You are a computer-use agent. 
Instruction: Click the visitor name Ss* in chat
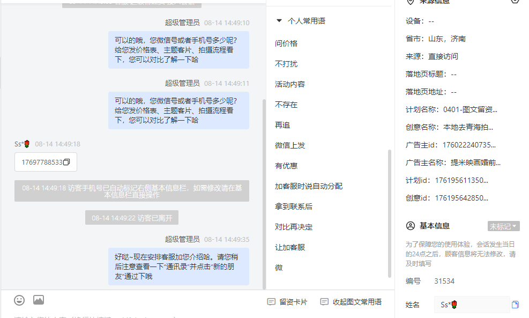coord(22,144)
